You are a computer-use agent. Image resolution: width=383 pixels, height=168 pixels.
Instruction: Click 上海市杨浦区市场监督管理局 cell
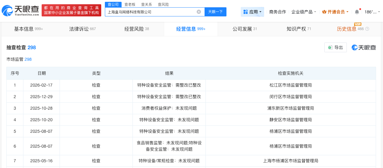pos(291,161)
